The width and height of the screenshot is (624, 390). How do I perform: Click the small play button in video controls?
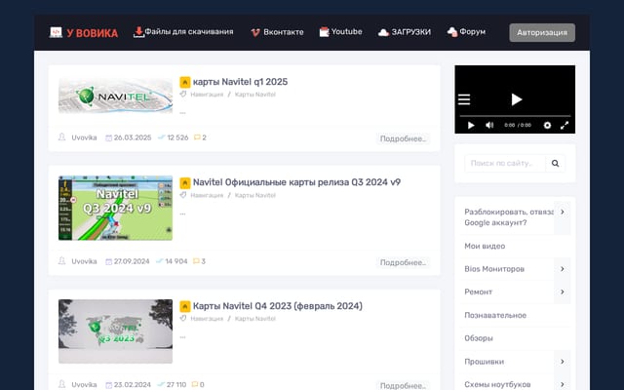point(471,126)
